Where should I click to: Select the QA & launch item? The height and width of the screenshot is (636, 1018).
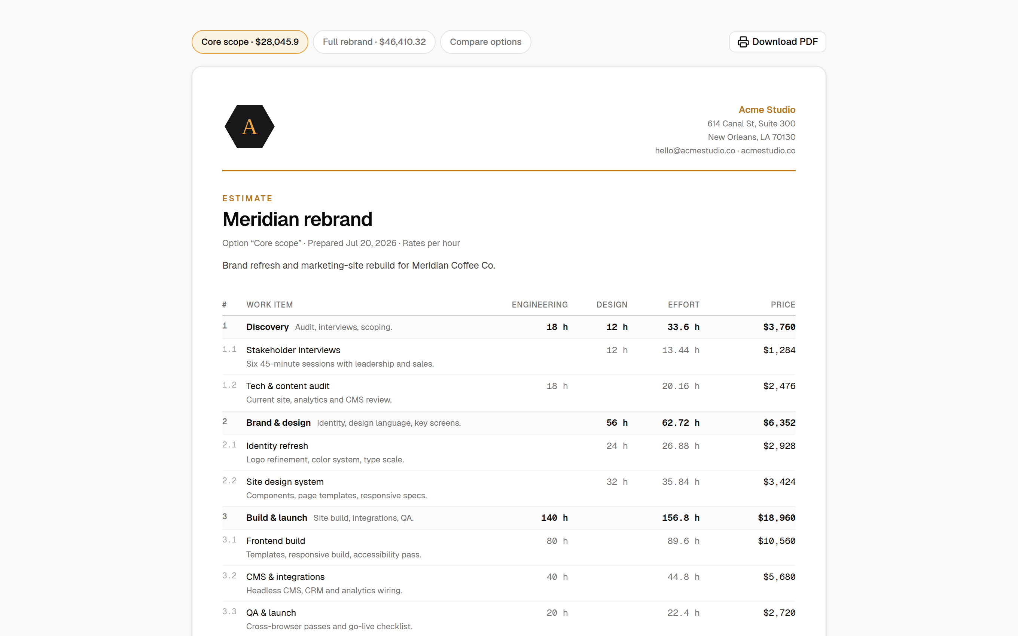(271, 613)
